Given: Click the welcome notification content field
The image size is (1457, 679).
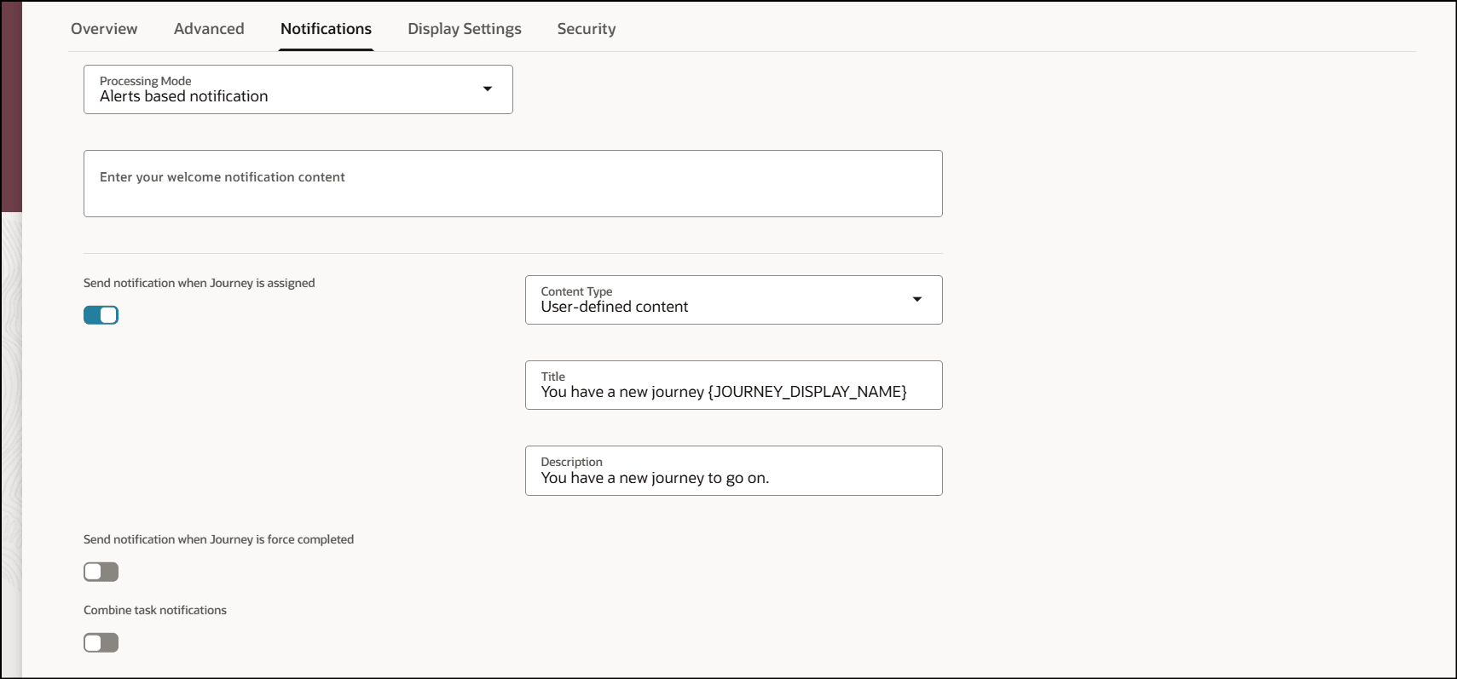Looking at the screenshot, I should pyautogui.click(x=513, y=184).
